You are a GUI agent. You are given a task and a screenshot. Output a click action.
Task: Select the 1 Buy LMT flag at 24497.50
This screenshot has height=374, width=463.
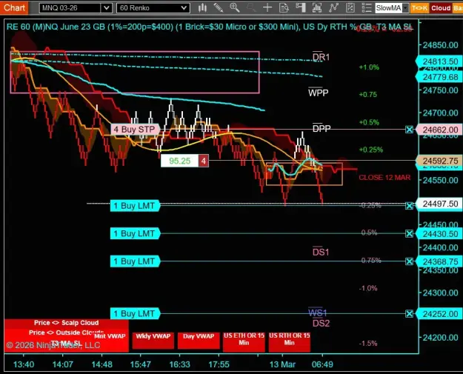click(136, 206)
